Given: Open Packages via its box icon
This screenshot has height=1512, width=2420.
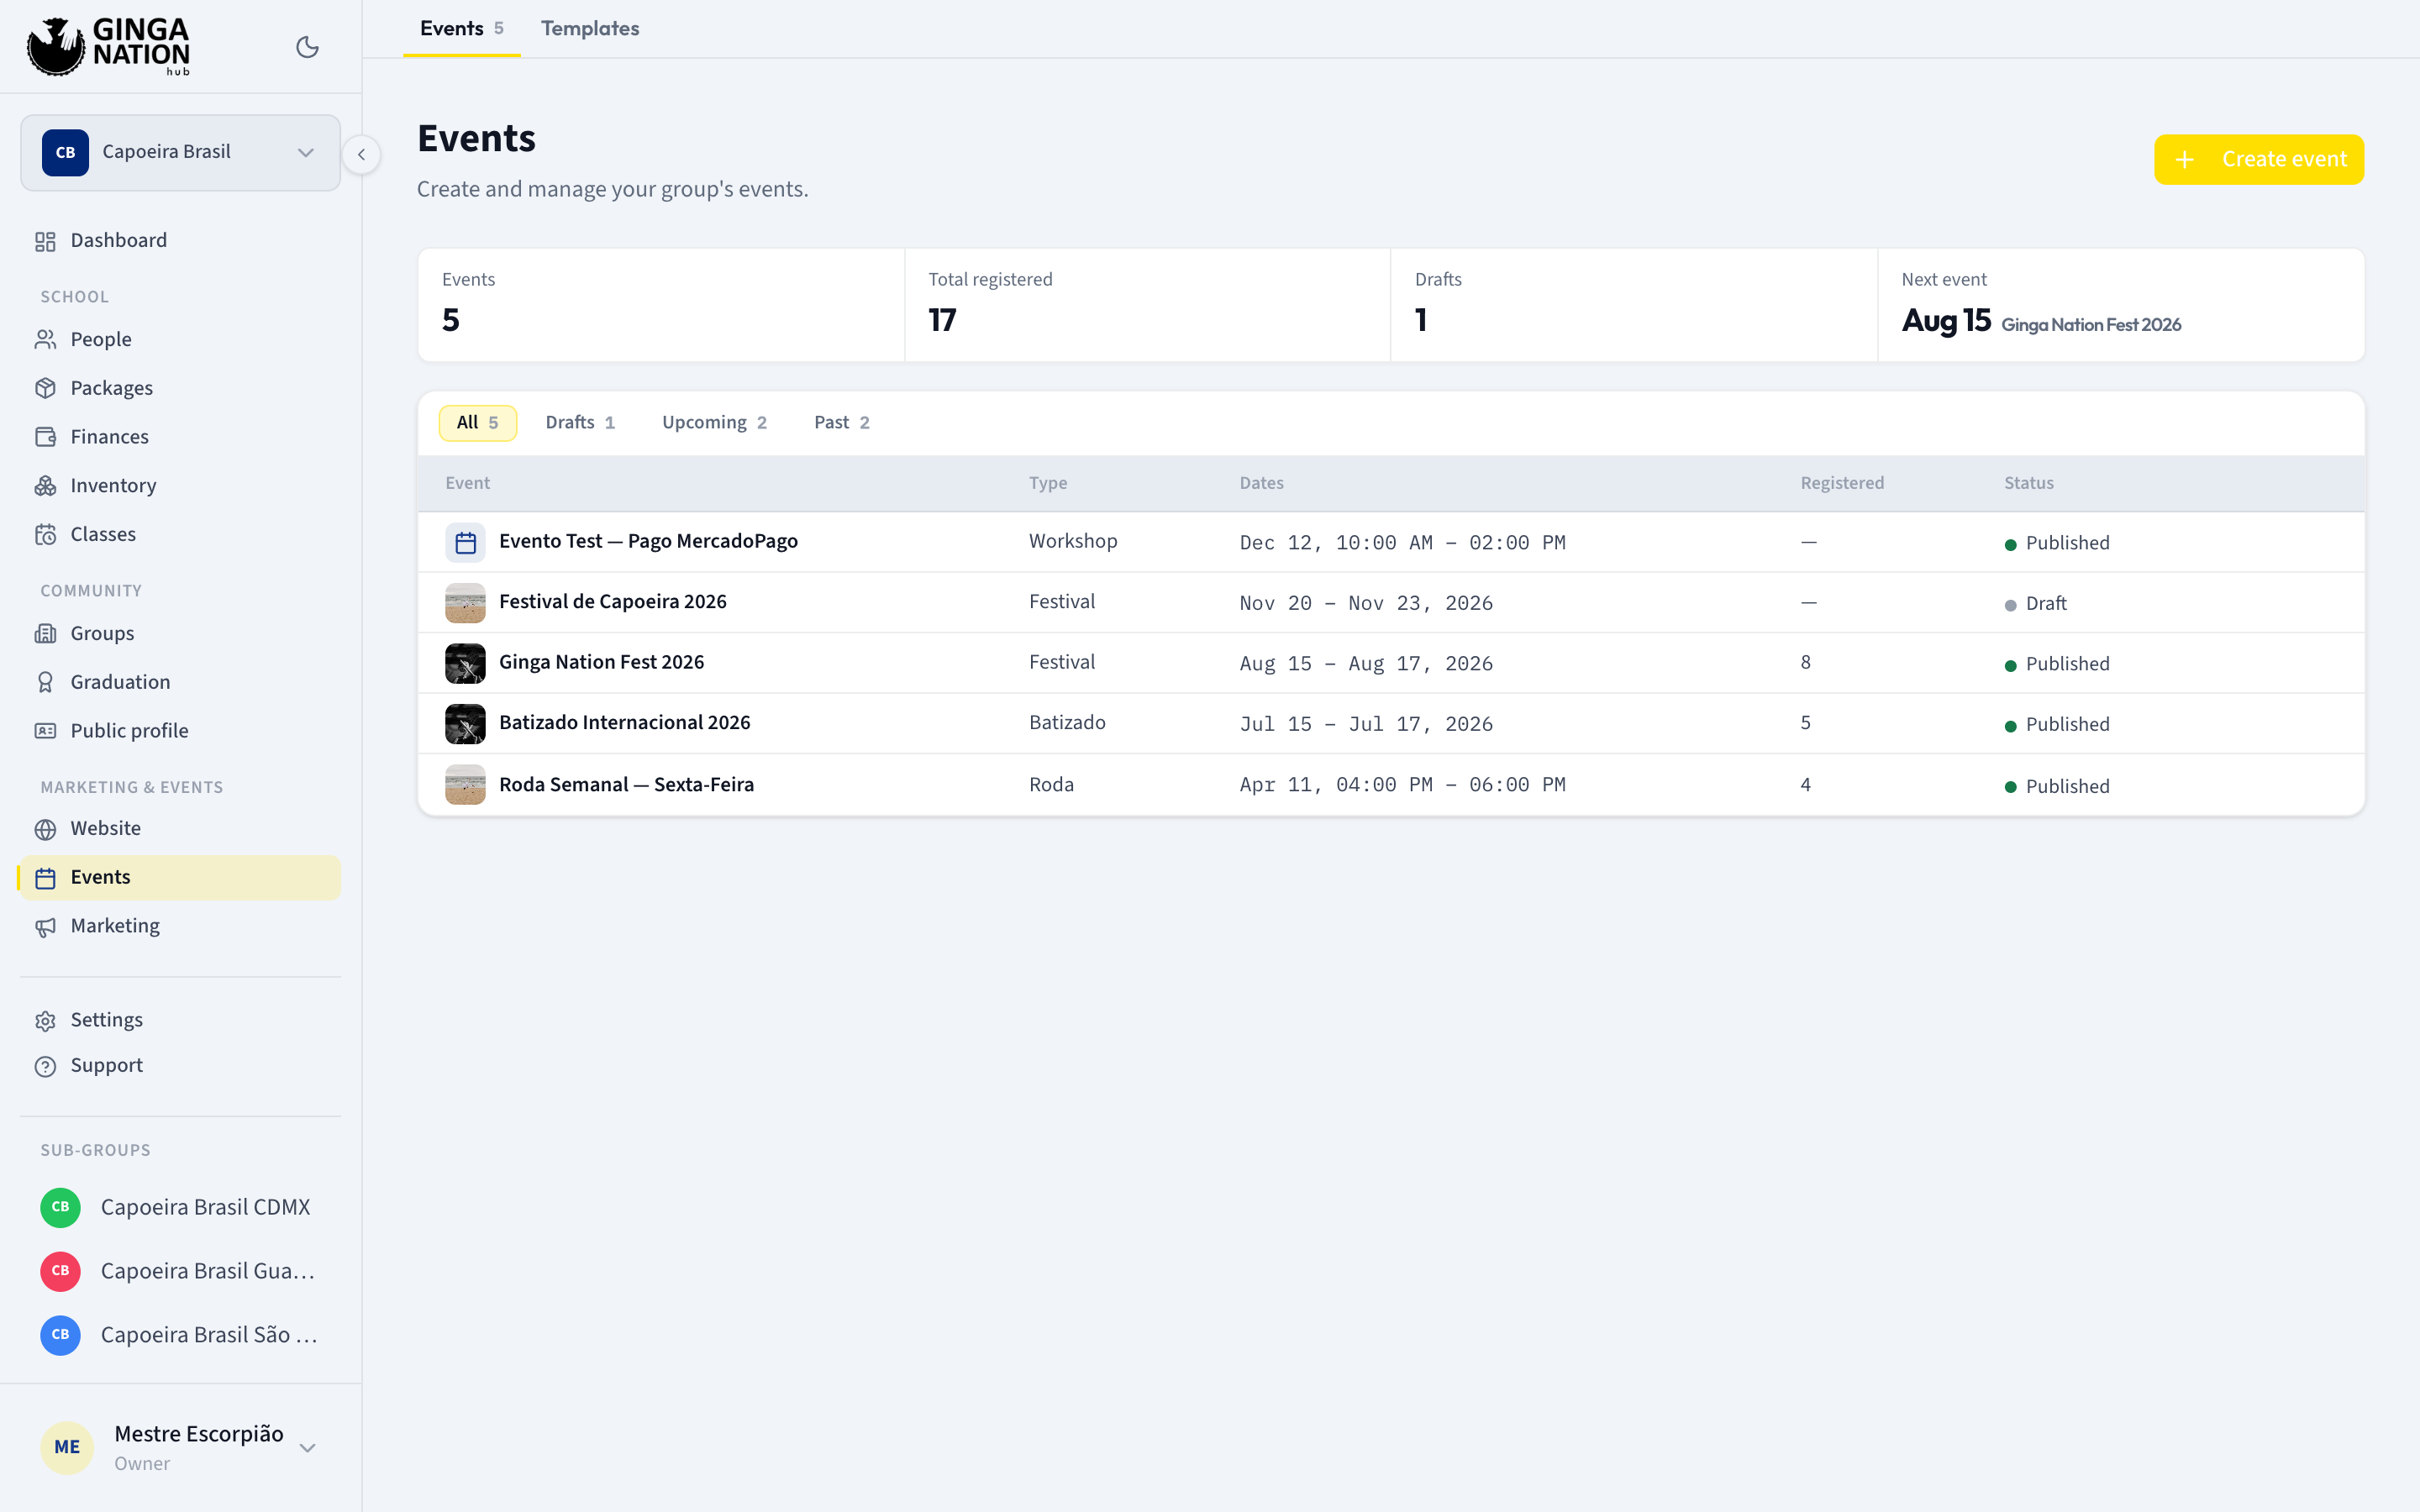Looking at the screenshot, I should click(45, 388).
